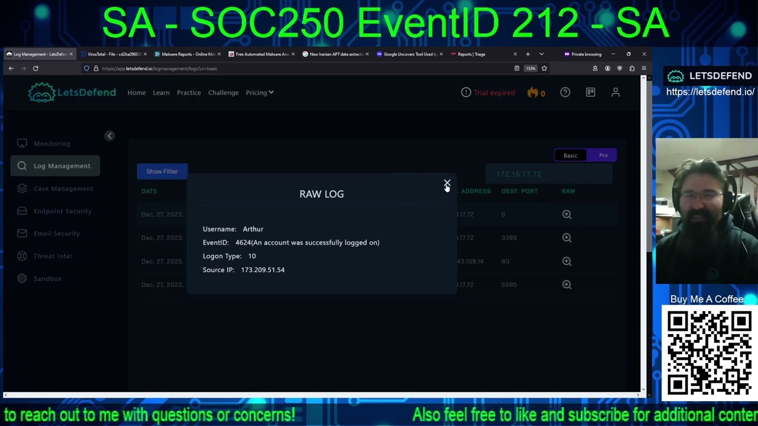The width and height of the screenshot is (758, 426).
Task: Open the Home page
Action: coord(136,93)
